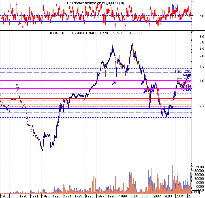
Task: Click the 1.0 price axis label
Action: coord(202,81)
